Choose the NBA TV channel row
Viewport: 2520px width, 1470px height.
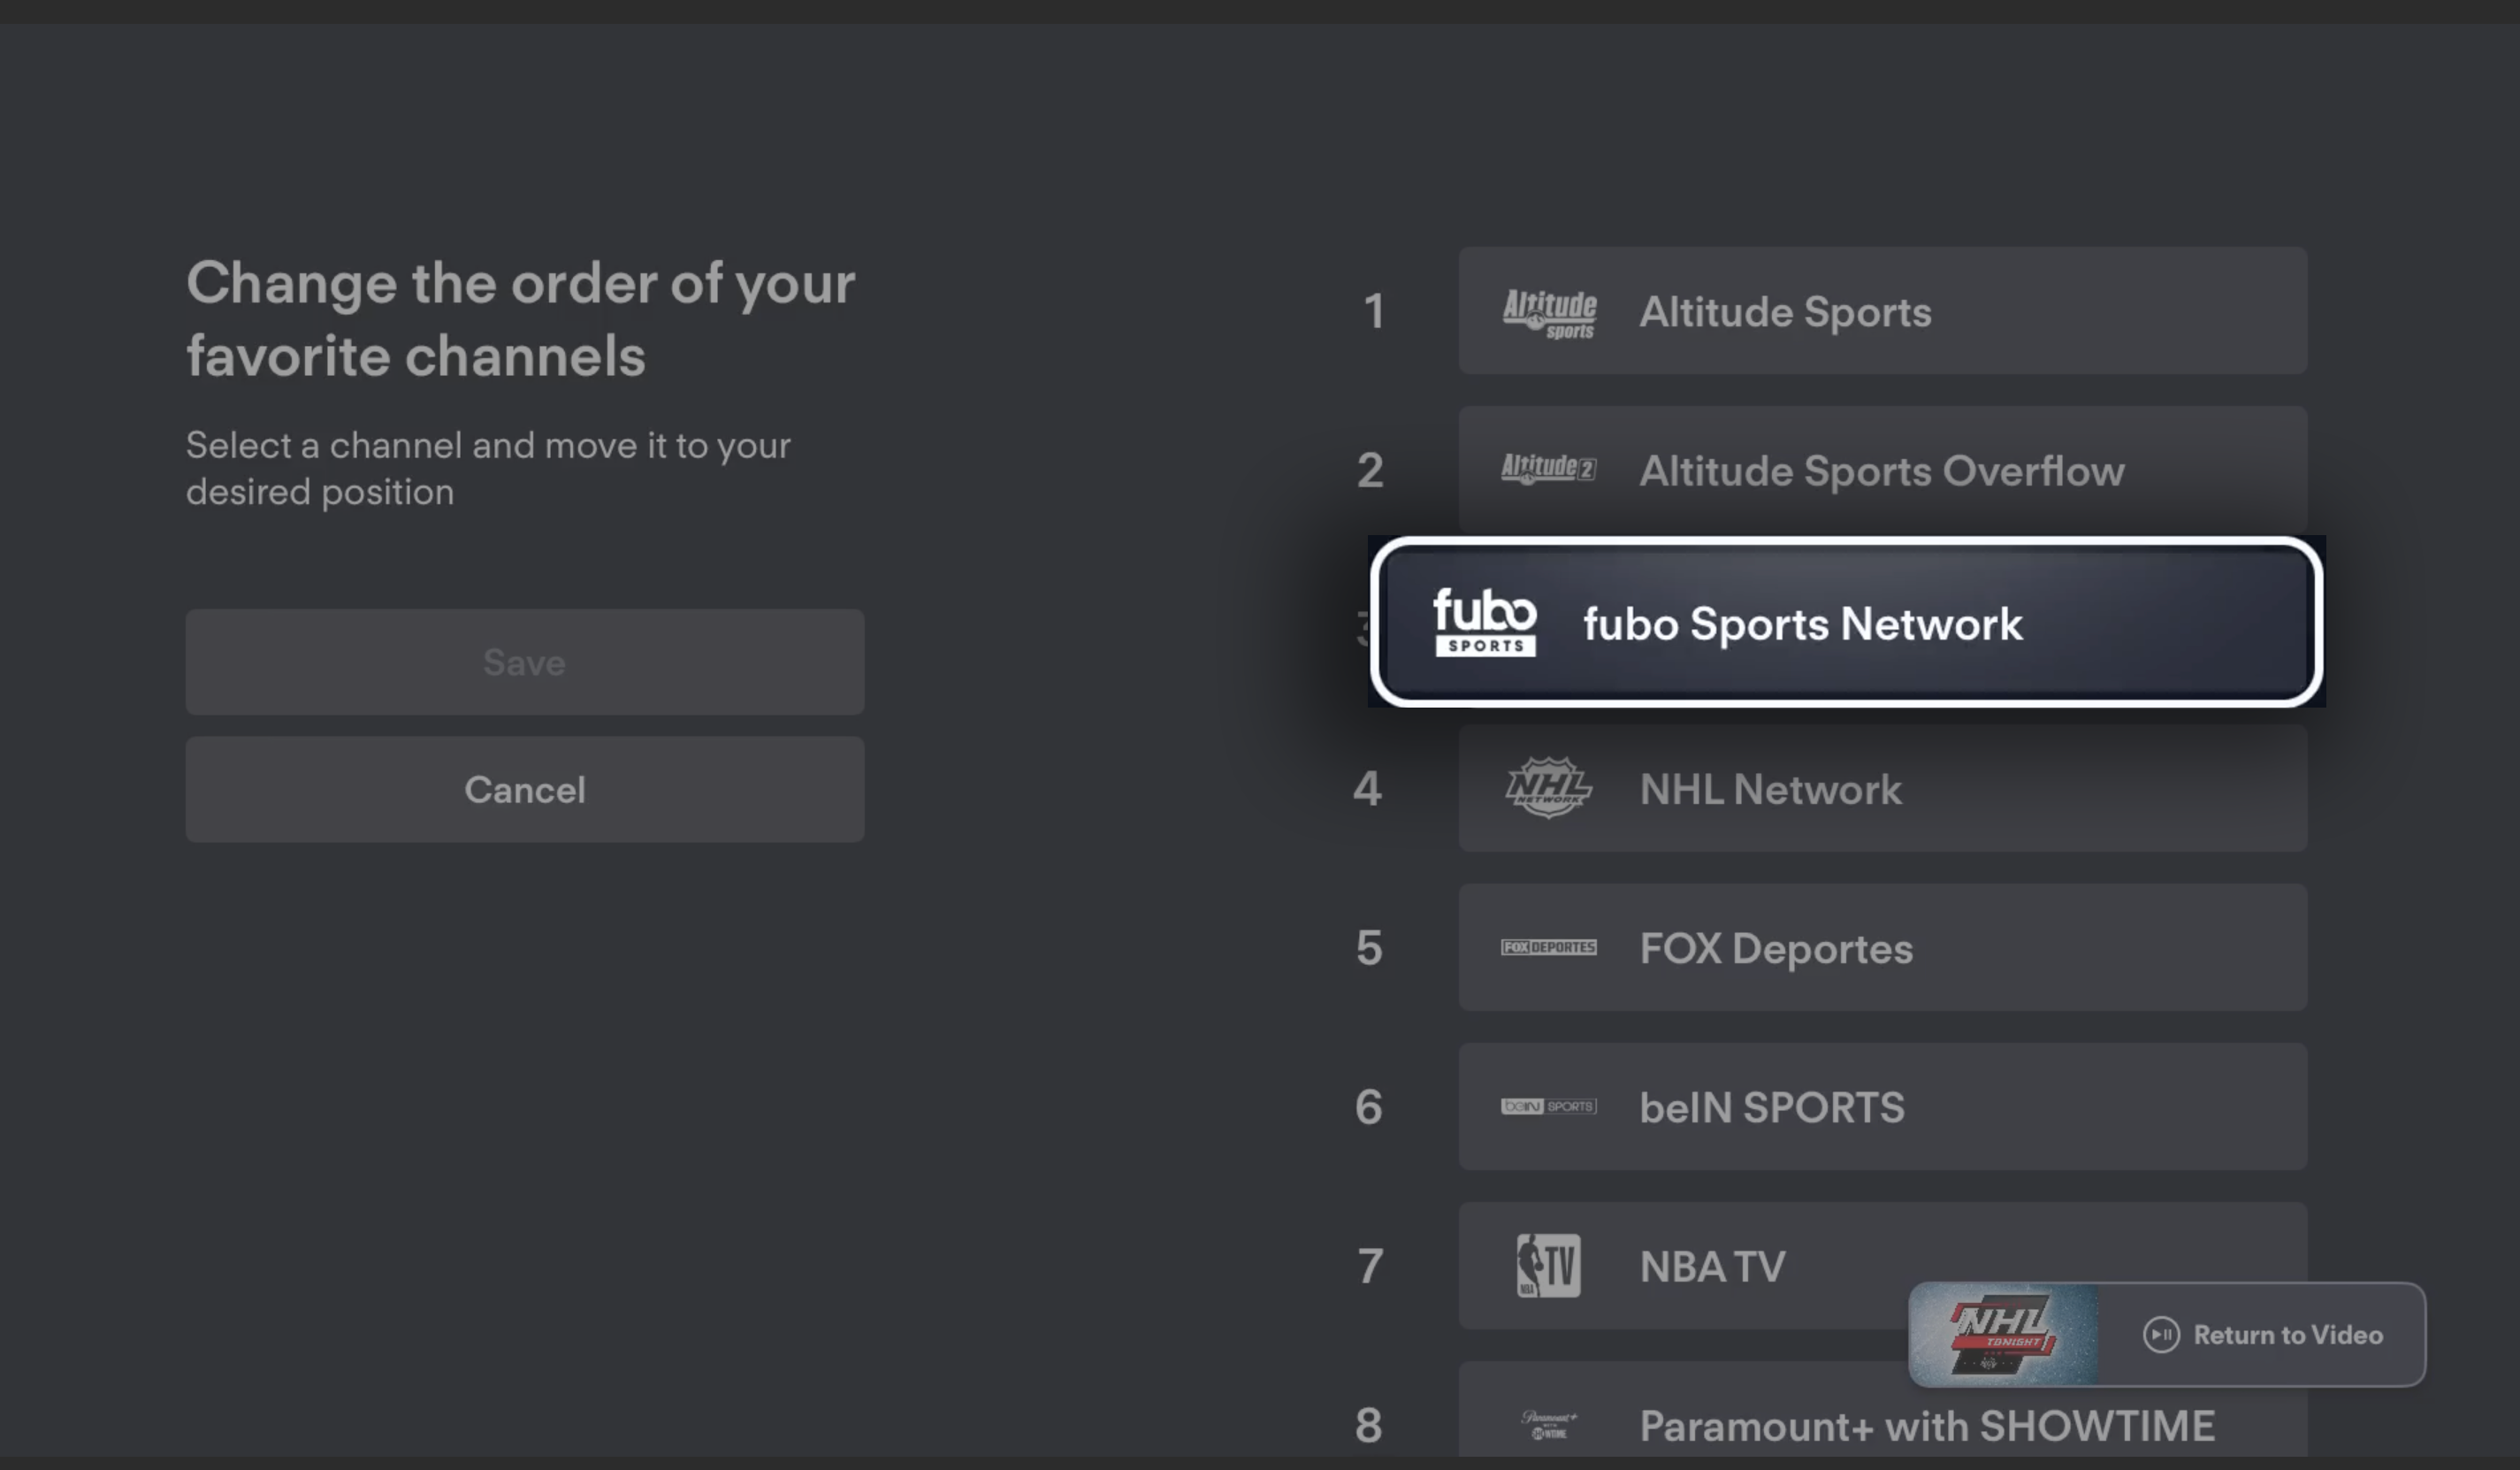(x=1882, y=1265)
